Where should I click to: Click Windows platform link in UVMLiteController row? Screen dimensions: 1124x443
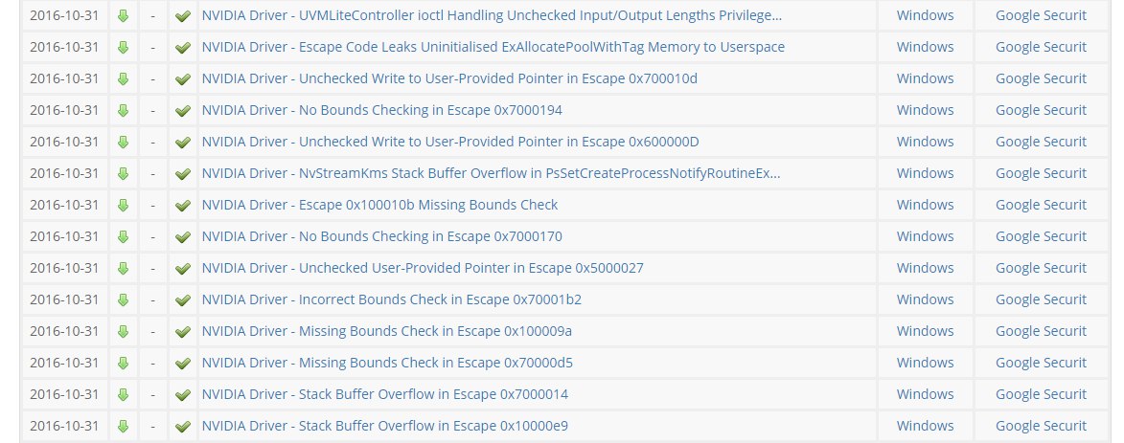(925, 15)
